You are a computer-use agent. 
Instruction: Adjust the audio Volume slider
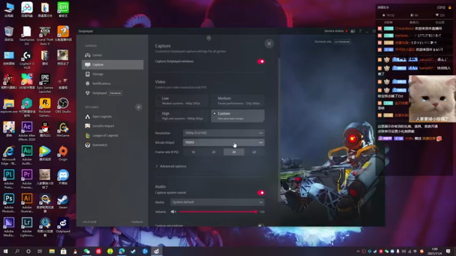click(218, 212)
